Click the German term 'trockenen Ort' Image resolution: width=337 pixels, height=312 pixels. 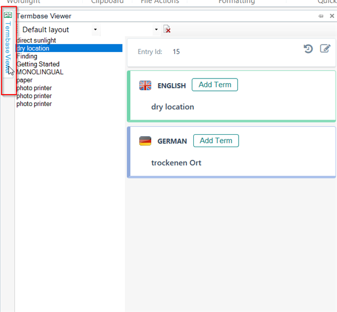pyautogui.click(x=176, y=163)
